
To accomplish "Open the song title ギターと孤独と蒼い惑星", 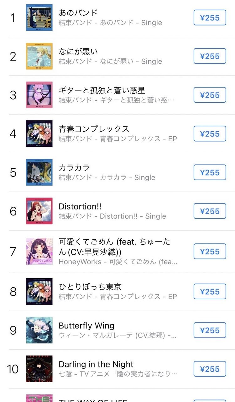I will tap(102, 90).
